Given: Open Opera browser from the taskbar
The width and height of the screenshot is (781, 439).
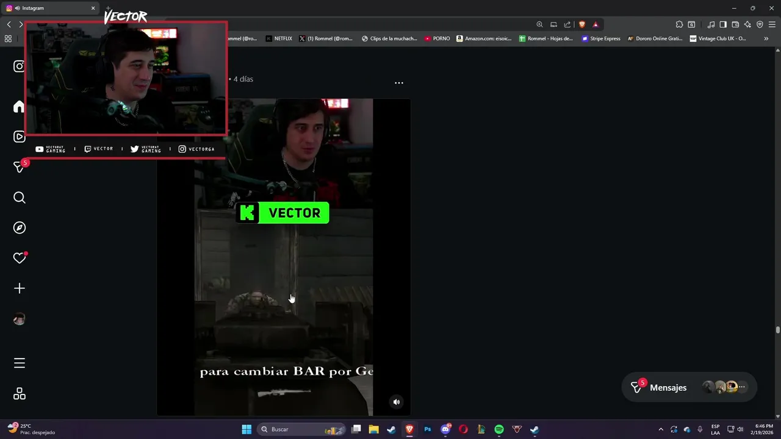Looking at the screenshot, I should [x=463, y=429].
